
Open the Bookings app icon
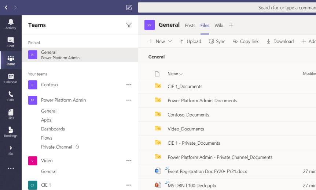(11, 132)
